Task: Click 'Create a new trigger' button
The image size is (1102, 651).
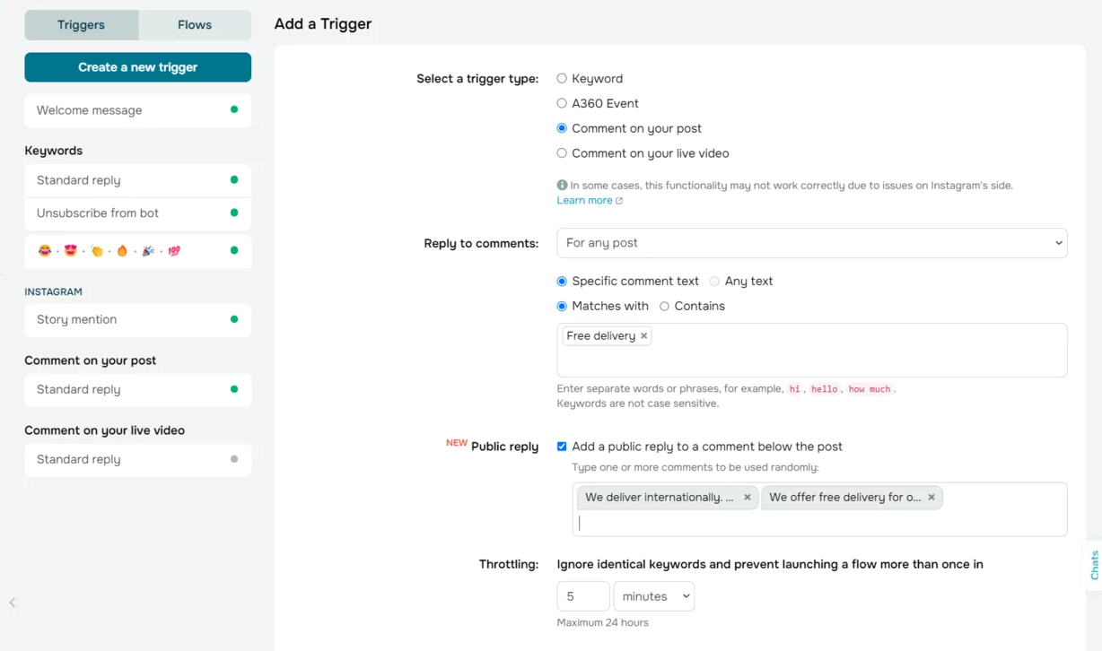Action: (137, 67)
